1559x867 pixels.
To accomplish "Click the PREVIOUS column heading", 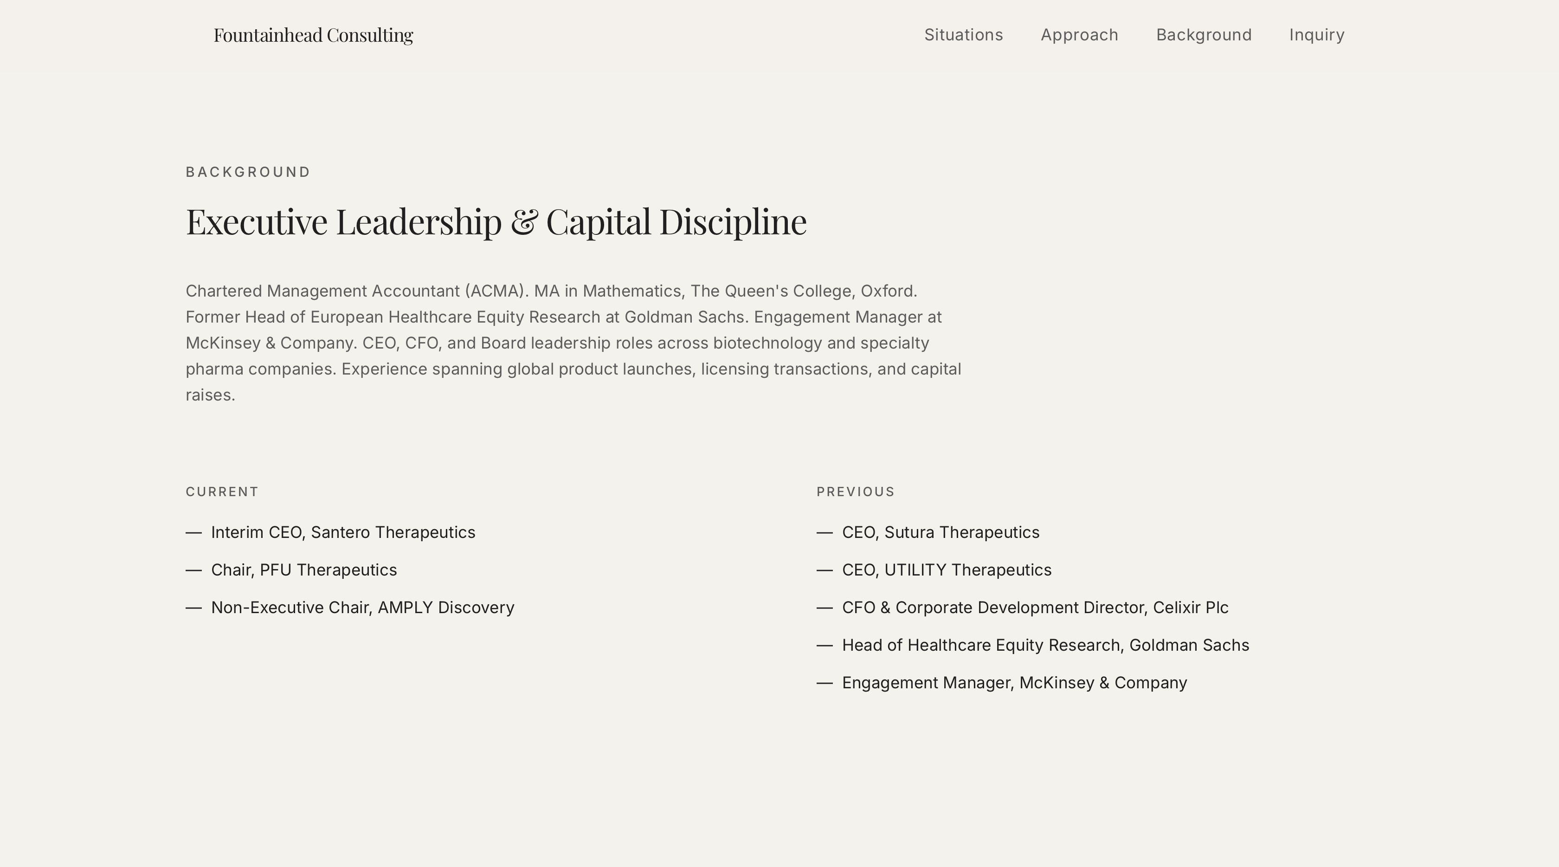I will (856, 492).
